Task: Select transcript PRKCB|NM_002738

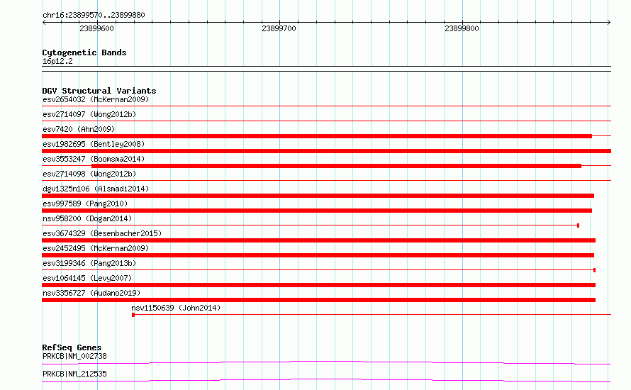Action: click(x=74, y=356)
